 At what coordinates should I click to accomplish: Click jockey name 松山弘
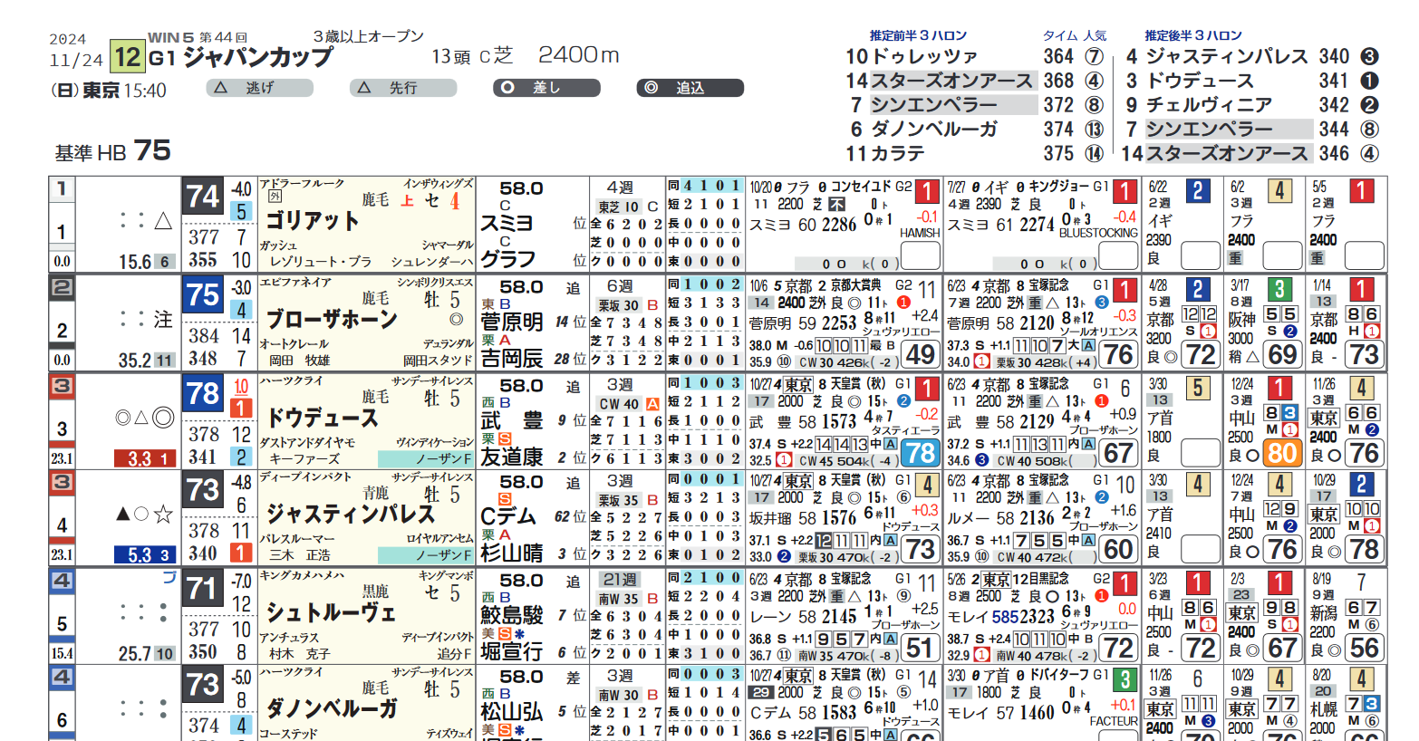[512, 712]
